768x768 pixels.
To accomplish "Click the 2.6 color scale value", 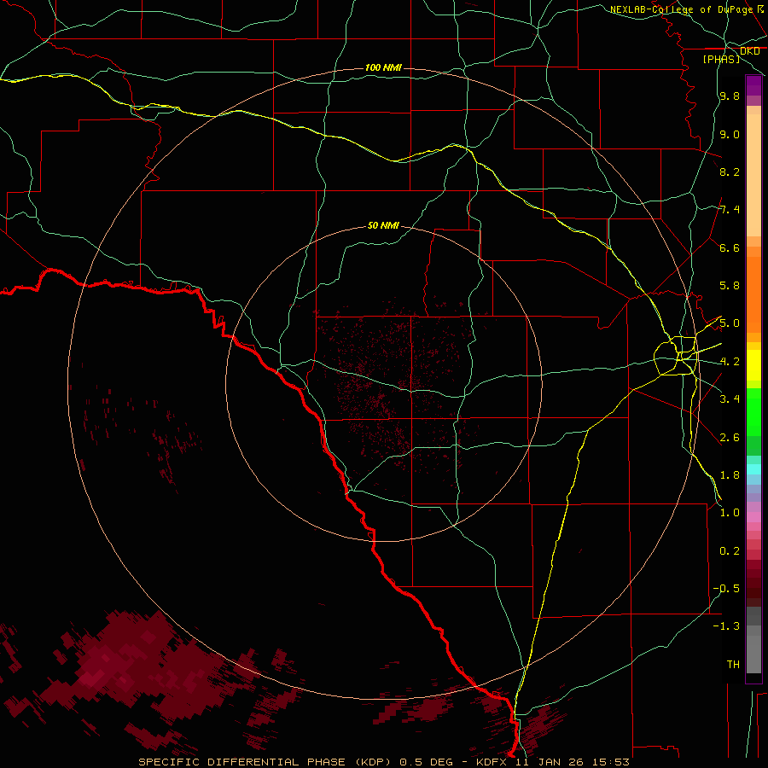I will point(730,437).
